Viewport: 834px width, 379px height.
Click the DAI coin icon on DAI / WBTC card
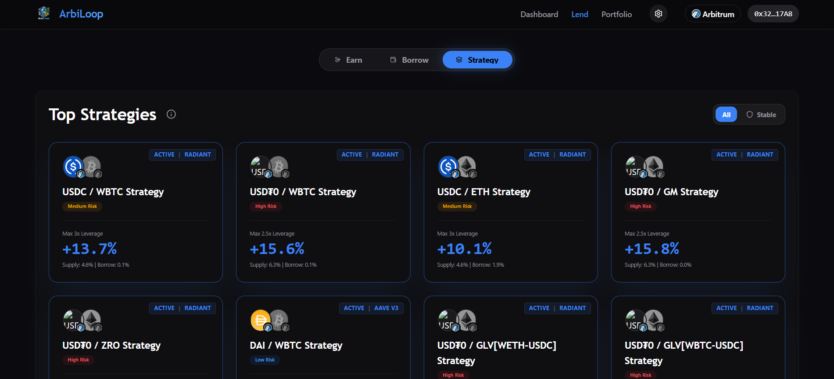[x=261, y=320]
